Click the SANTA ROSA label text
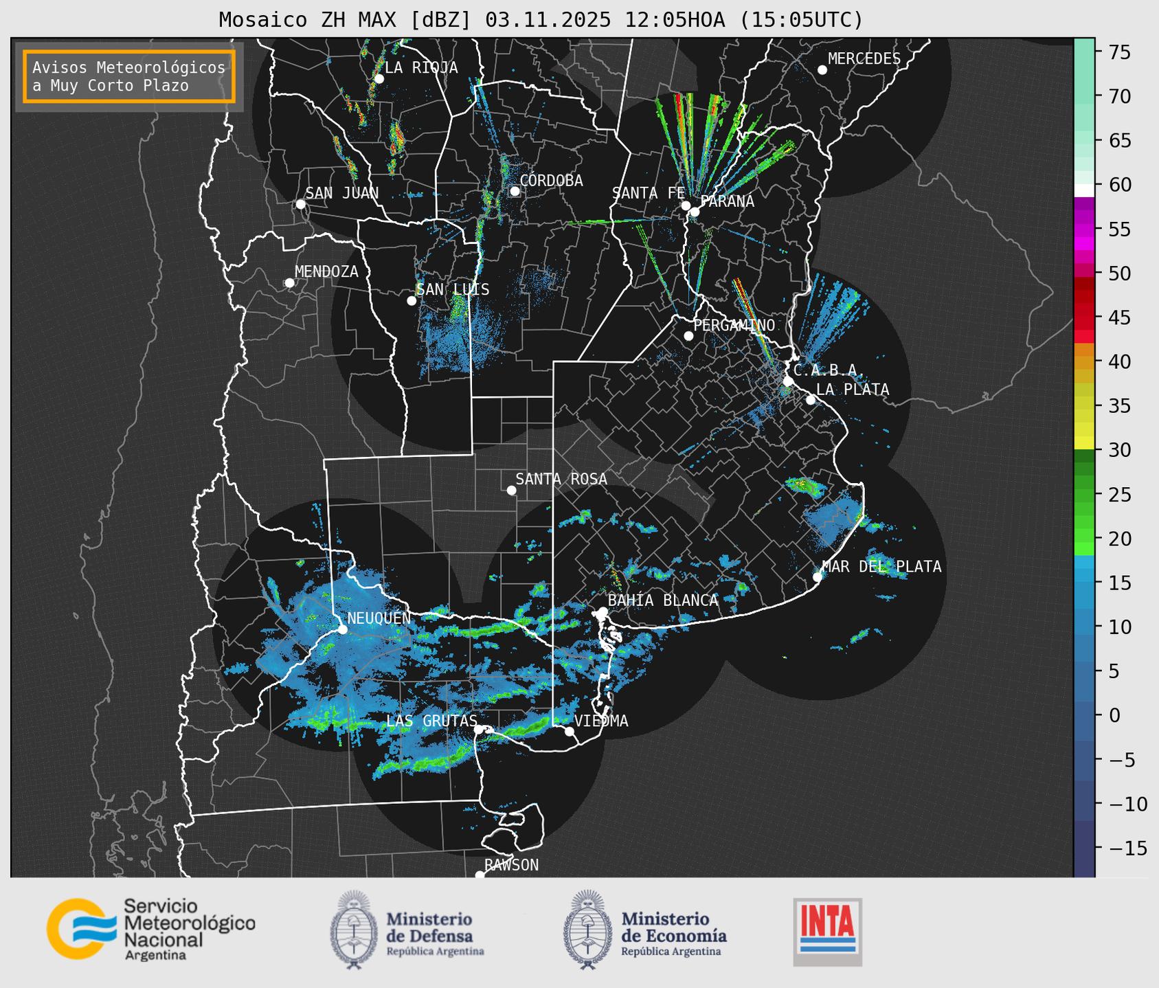The height and width of the screenshot is (988, 1159). tap(561, 479)
